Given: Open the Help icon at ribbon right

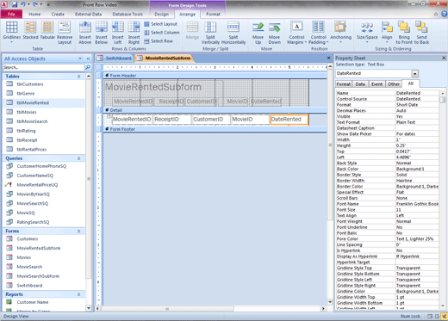Looking at the screenshot, I should pos(445,14).
